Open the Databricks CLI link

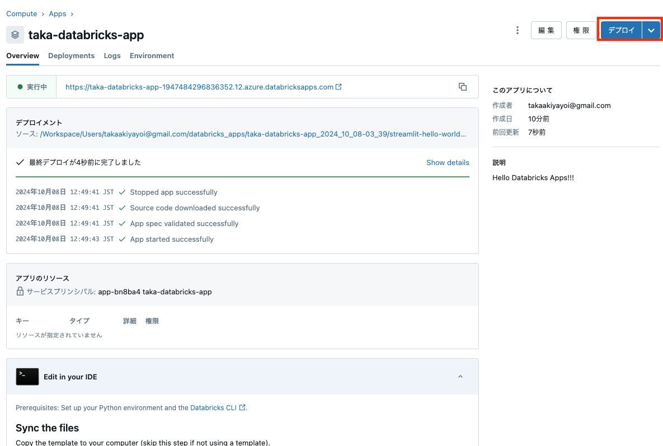pos(214,407)
